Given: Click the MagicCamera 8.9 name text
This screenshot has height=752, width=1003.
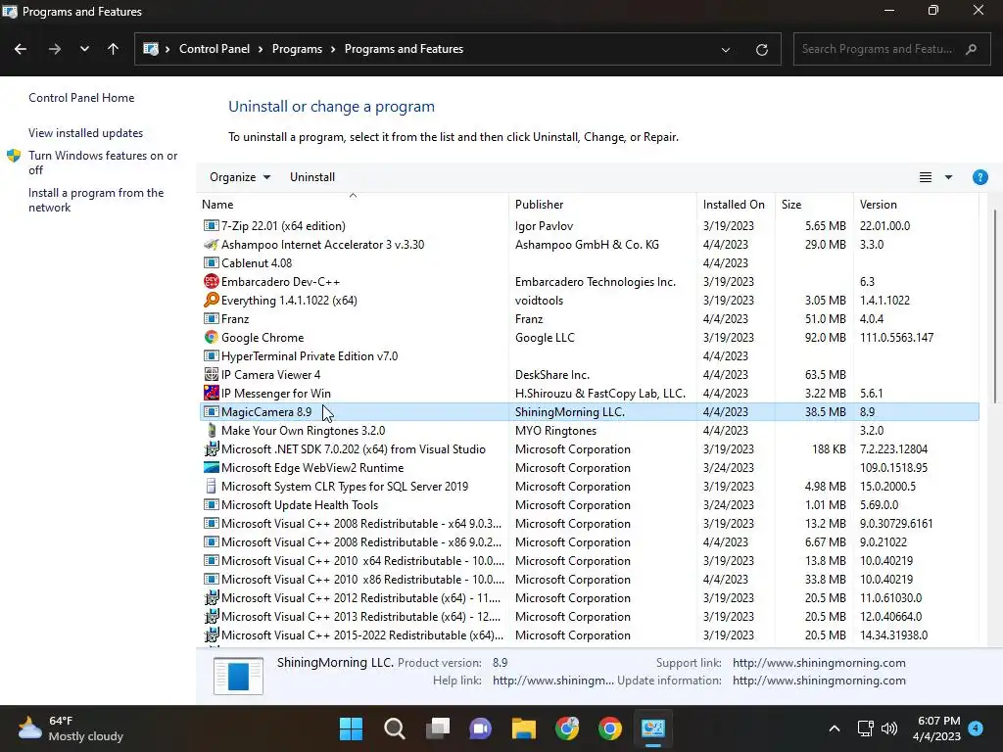Looking at the screenshot, I should click(266, 412).
